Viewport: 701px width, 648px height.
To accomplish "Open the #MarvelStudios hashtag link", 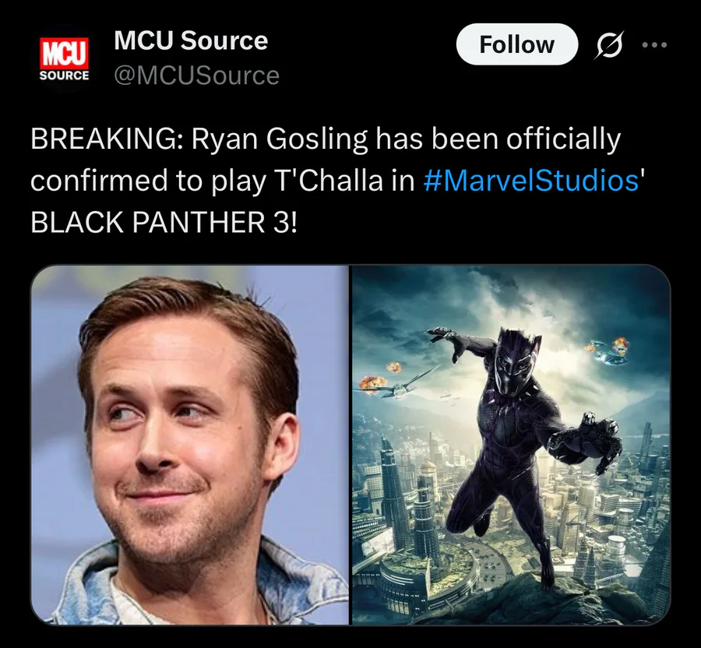I will (531, 180).
